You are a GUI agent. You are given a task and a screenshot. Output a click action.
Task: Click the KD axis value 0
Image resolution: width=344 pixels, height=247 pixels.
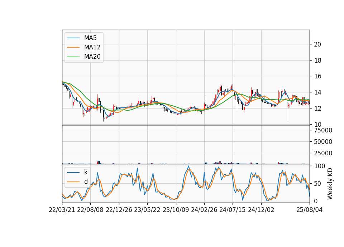(x=316, y=201)
